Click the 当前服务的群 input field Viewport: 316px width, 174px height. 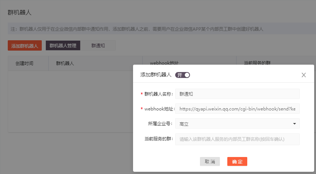(237, 139)
